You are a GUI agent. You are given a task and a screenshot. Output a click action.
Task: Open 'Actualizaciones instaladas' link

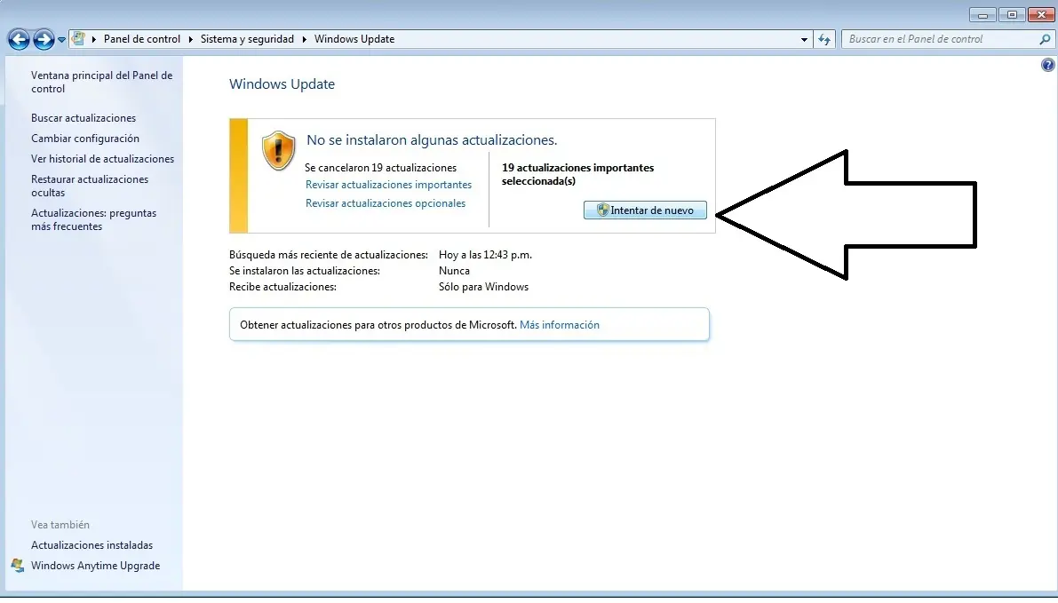91,545
